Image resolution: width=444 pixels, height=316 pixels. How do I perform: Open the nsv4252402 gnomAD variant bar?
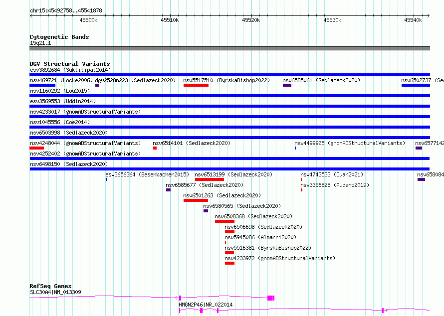229,158
